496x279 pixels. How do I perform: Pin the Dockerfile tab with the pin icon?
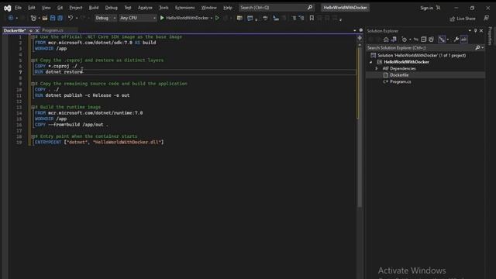(x=31, y=31)
